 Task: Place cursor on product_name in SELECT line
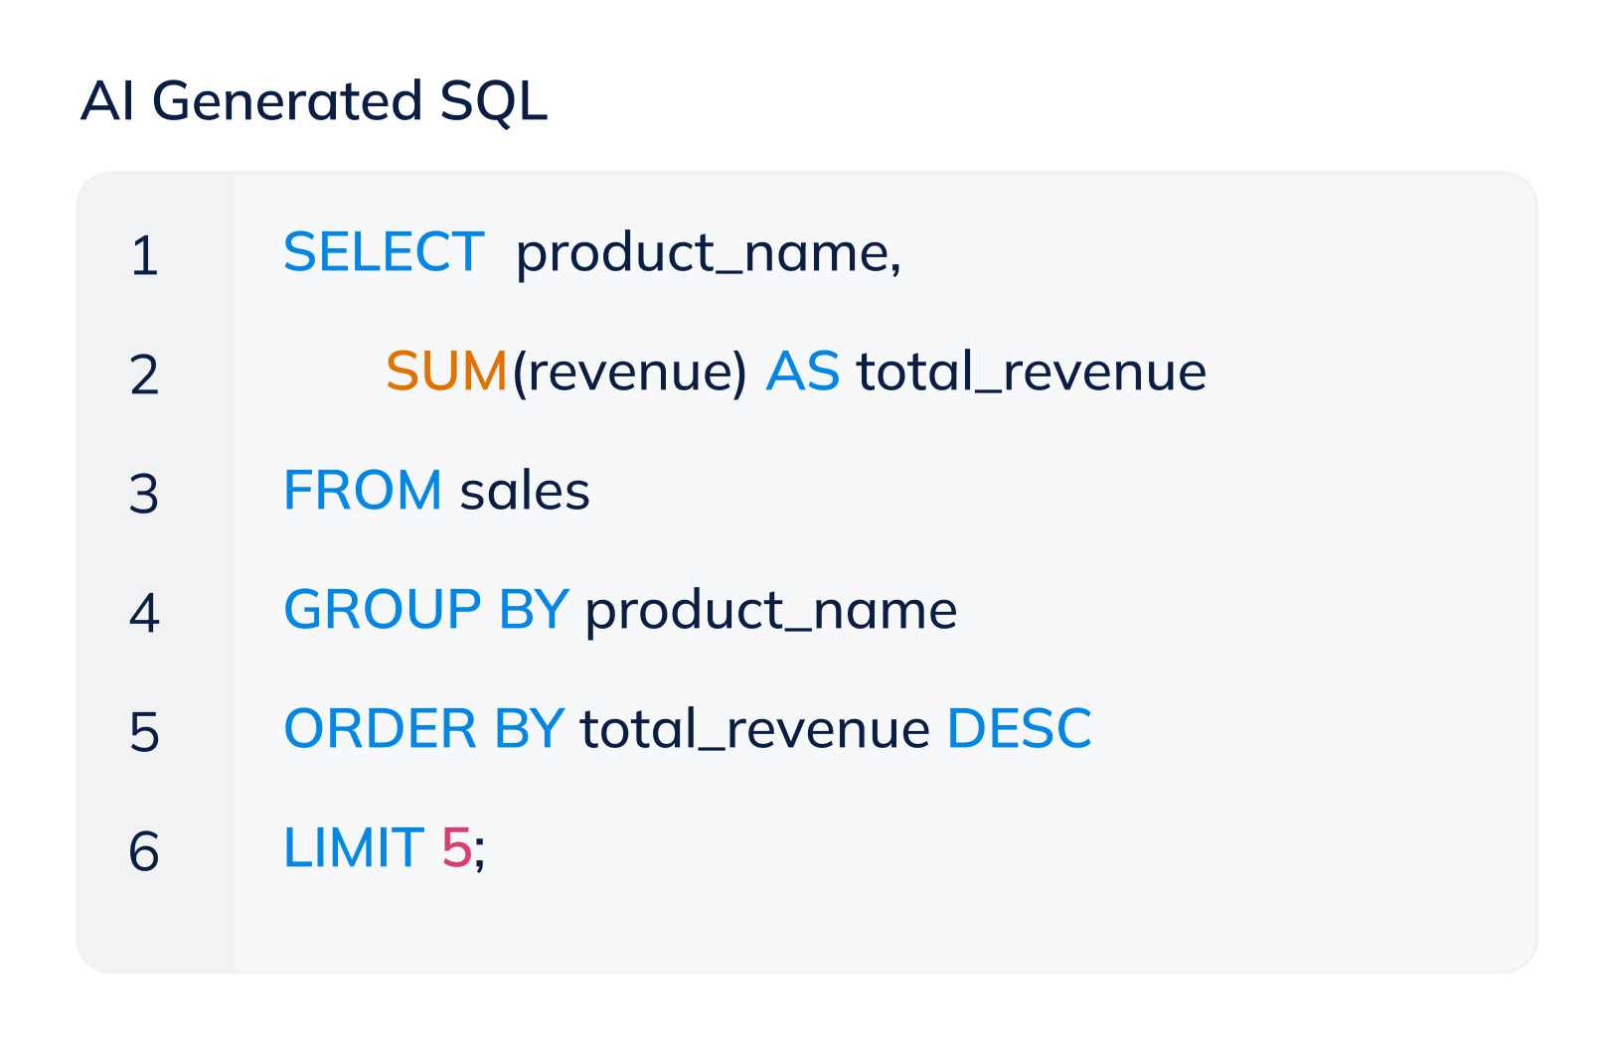(706, 252)
